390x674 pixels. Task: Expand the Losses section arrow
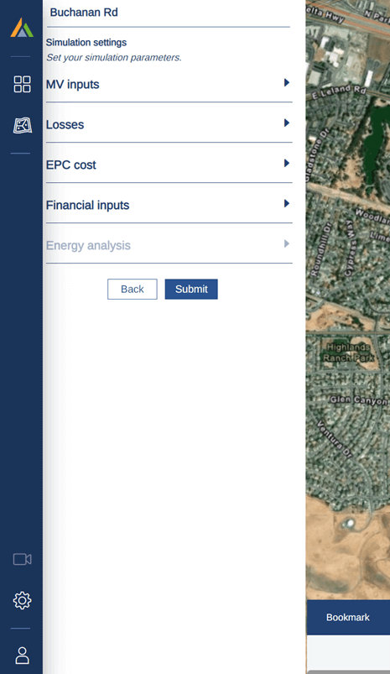pyautogui.click(x=287, y=123)
